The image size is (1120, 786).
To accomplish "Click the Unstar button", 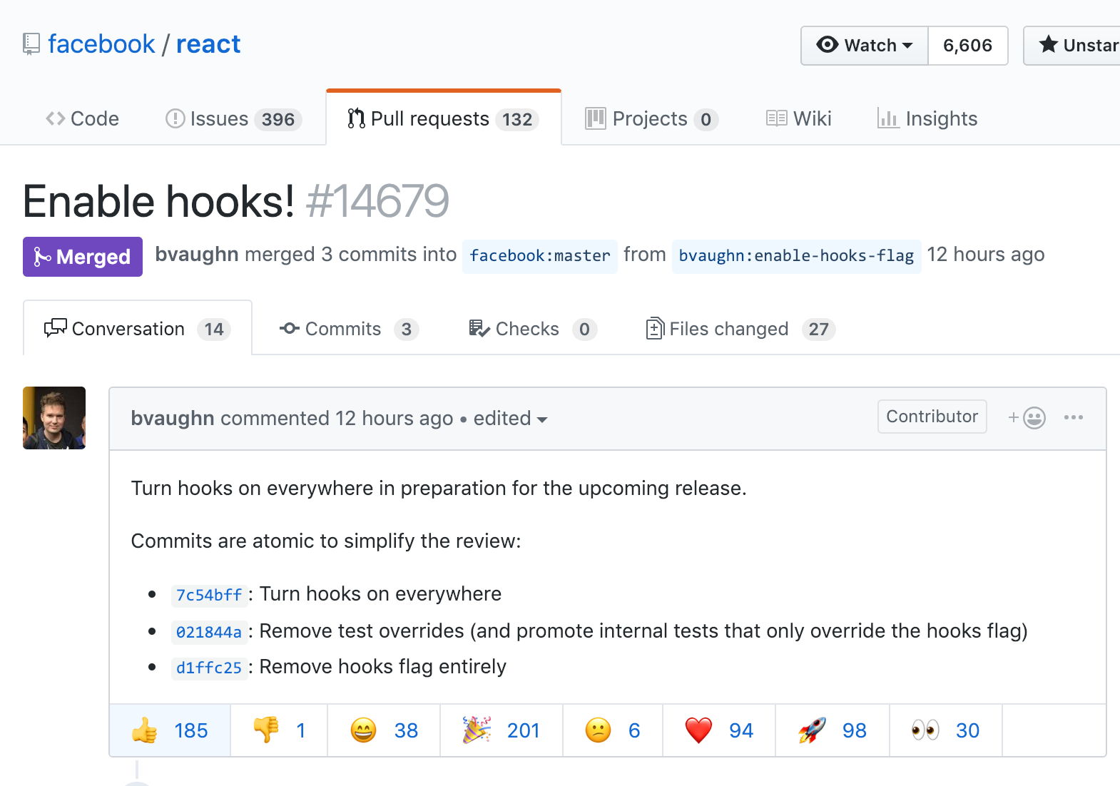I will (1072, 46).
